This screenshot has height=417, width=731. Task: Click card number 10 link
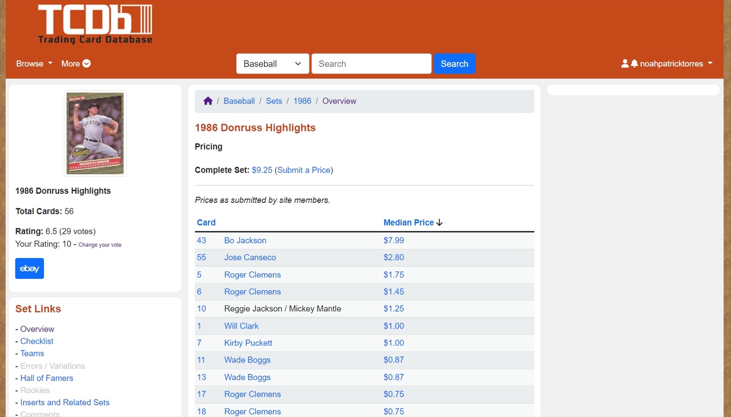coord(201,309)
